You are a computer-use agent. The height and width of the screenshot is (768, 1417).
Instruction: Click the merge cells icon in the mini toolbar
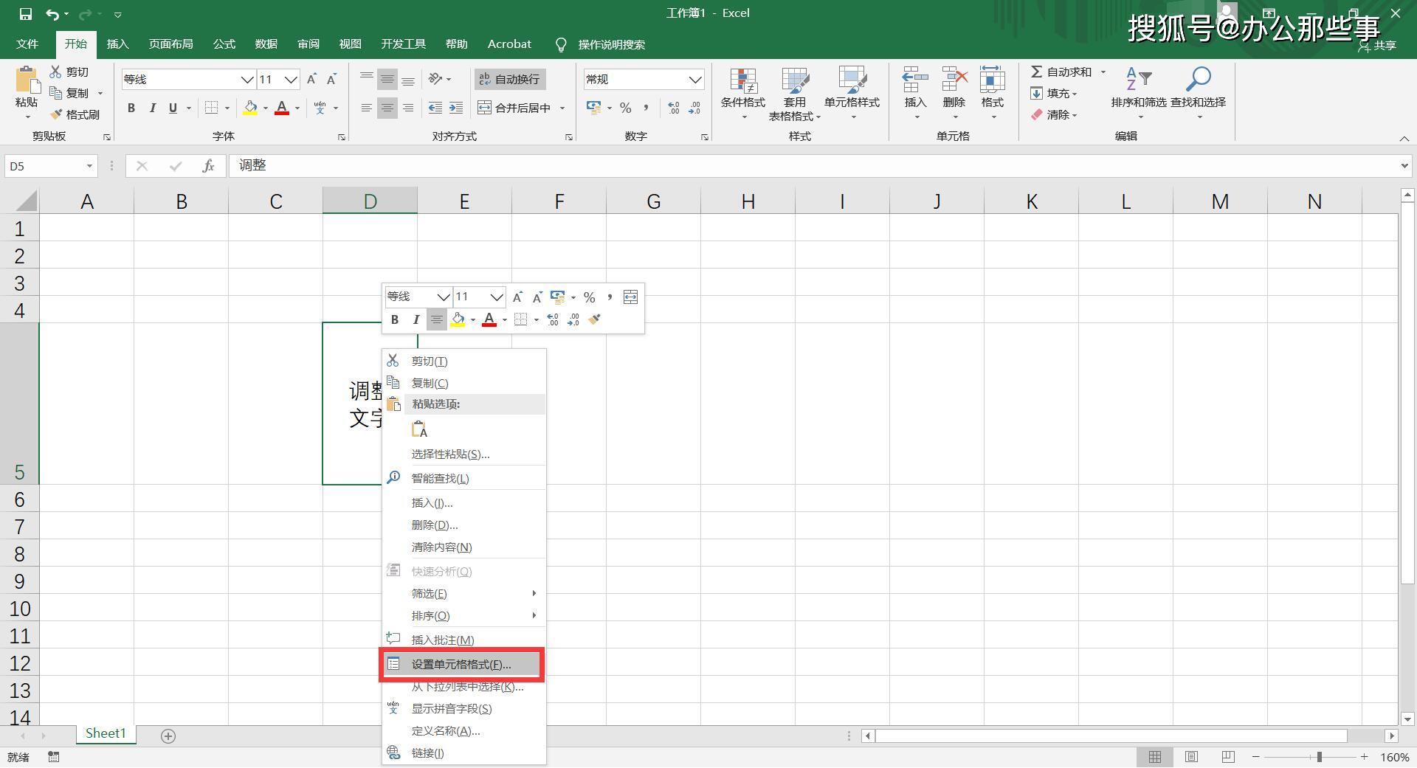click(x=630, y=297)
